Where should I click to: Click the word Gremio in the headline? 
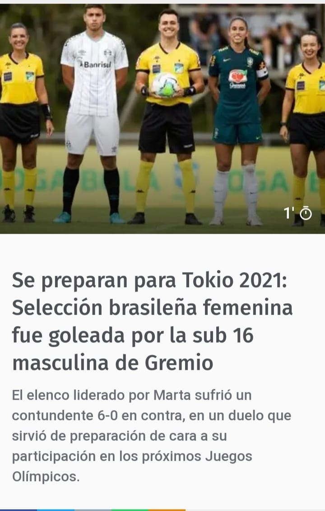179,363
